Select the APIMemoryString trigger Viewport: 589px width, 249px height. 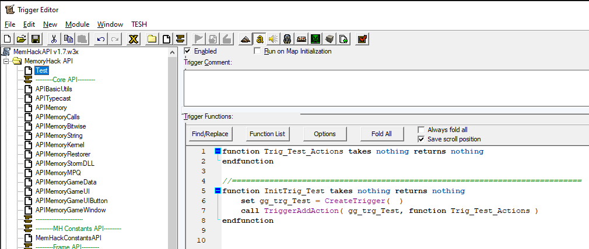[59, 136]
